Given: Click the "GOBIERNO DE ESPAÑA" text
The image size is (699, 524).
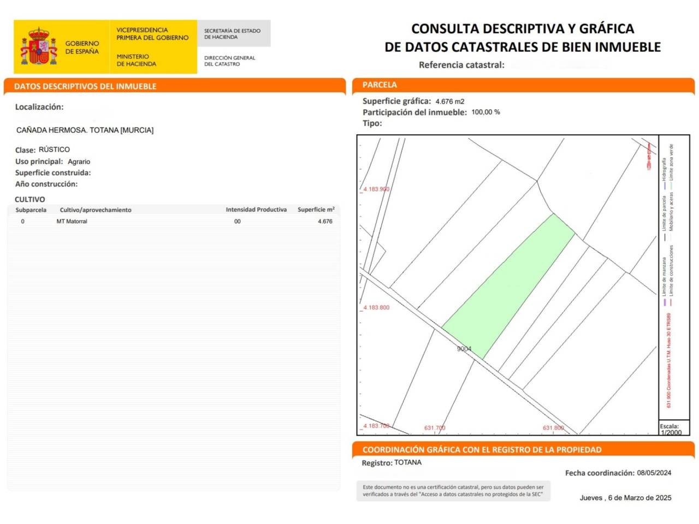Looking at the screenshot, I should point(82,47).
